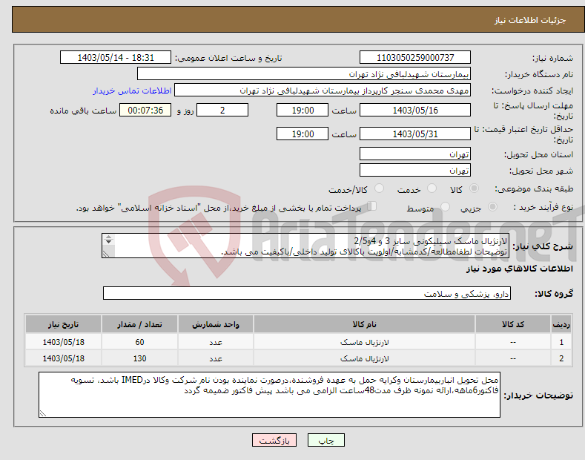Click the تعداد / مقدار column header

139,324
